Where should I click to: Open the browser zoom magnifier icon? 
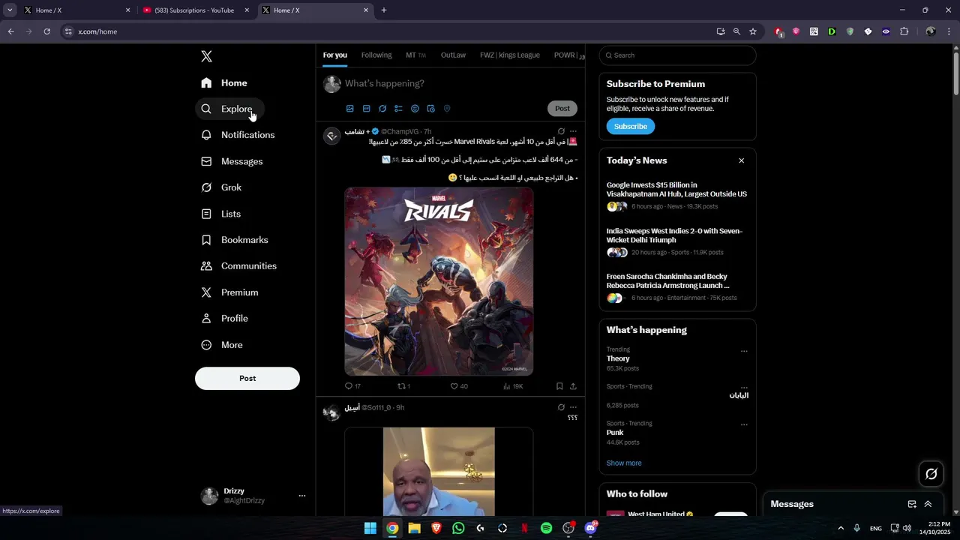pos(736,31)
